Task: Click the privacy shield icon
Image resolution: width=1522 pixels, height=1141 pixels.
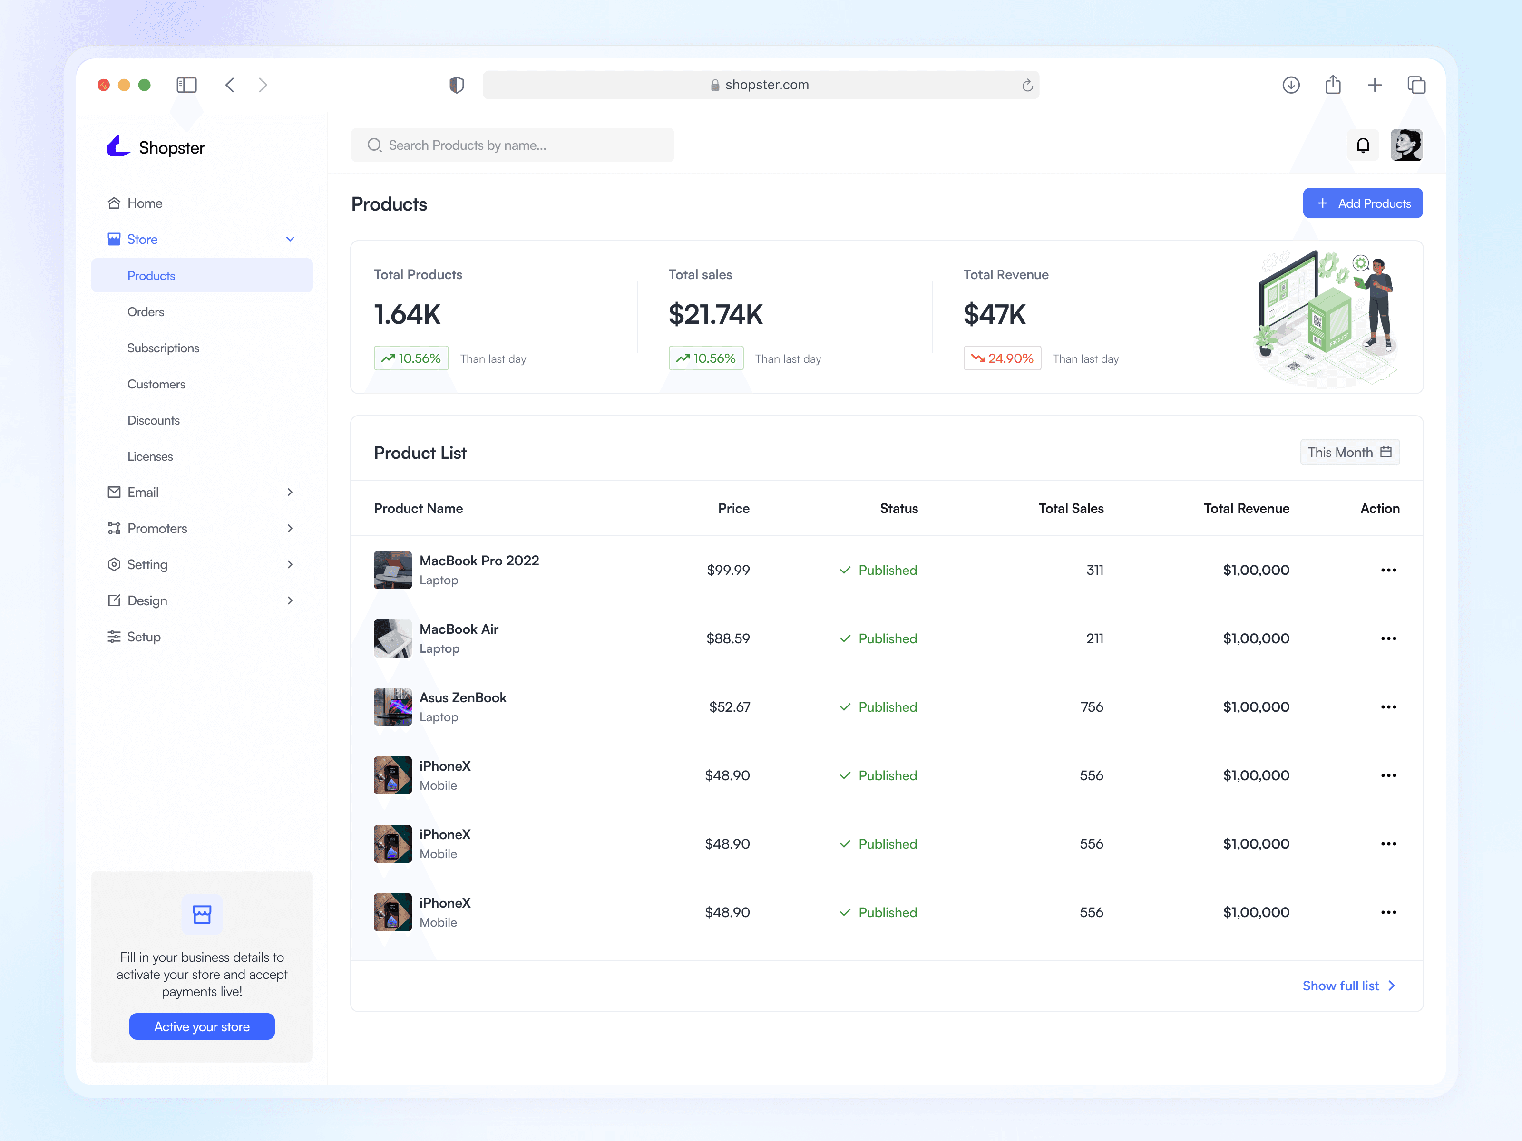Action: coord(456,85)
